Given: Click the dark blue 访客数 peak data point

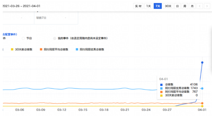Looking at the screenshot, I should 202,63.
